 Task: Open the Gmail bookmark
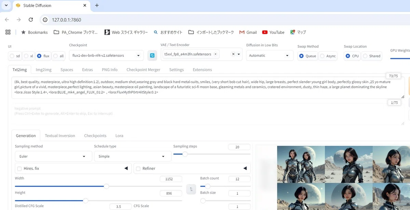point(248,32)
